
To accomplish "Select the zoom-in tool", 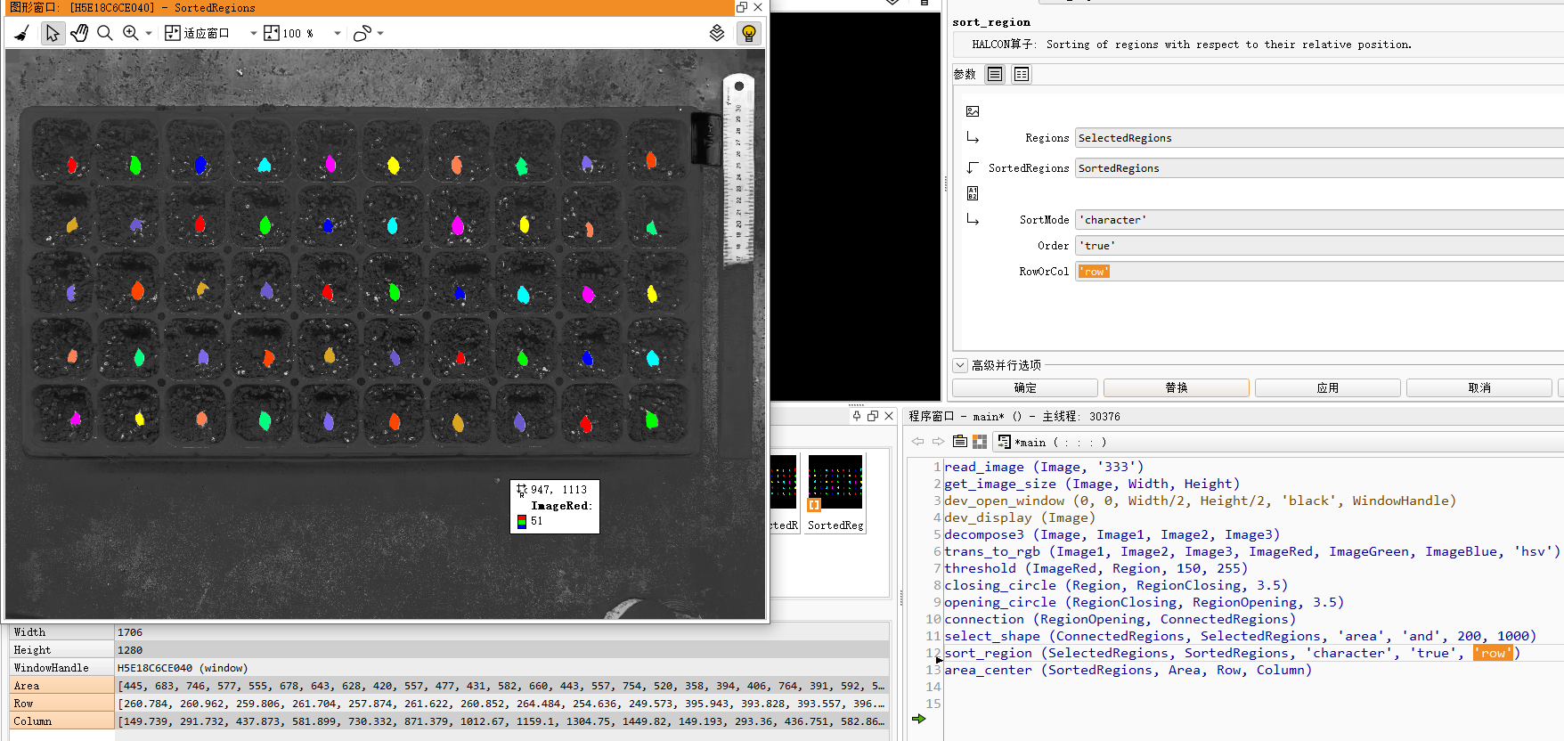I will (x=130, y=34).
